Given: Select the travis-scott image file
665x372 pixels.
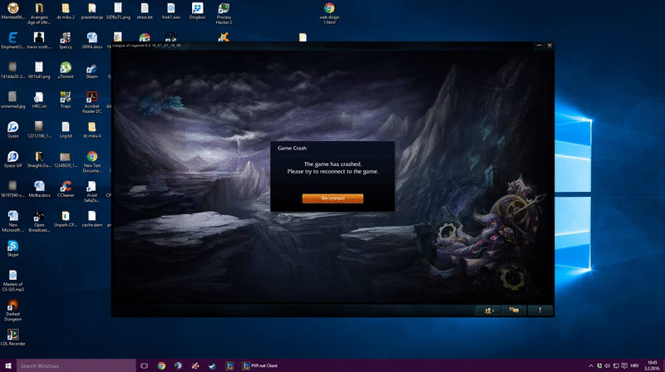Looking at the screenshot, I should 39,41.
